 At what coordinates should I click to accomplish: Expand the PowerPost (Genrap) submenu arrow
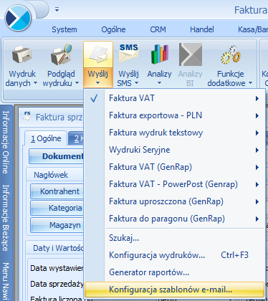click(257, 184)
